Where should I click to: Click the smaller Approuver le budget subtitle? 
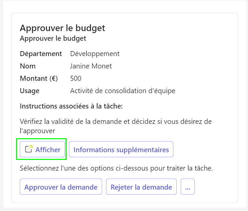(53, 38)
